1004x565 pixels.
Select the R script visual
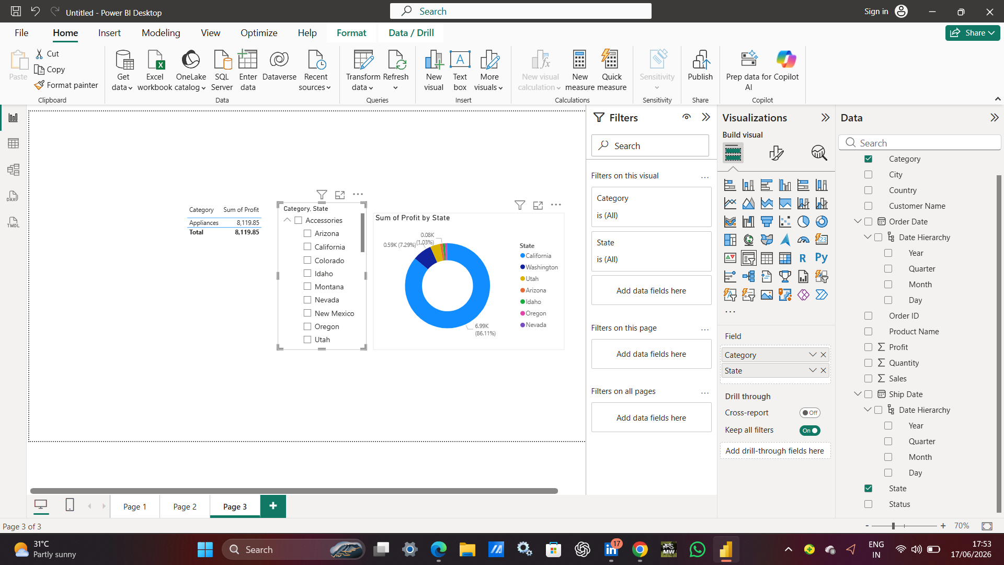click(803, 258)
